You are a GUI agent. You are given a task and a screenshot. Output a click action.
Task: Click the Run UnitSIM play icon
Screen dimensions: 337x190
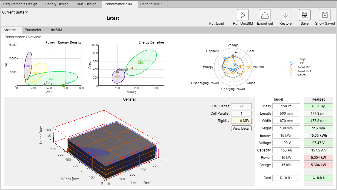(x=243, y=15)
